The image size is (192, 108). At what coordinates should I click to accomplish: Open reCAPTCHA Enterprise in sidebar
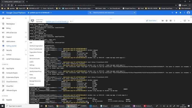tap(13, 59)
